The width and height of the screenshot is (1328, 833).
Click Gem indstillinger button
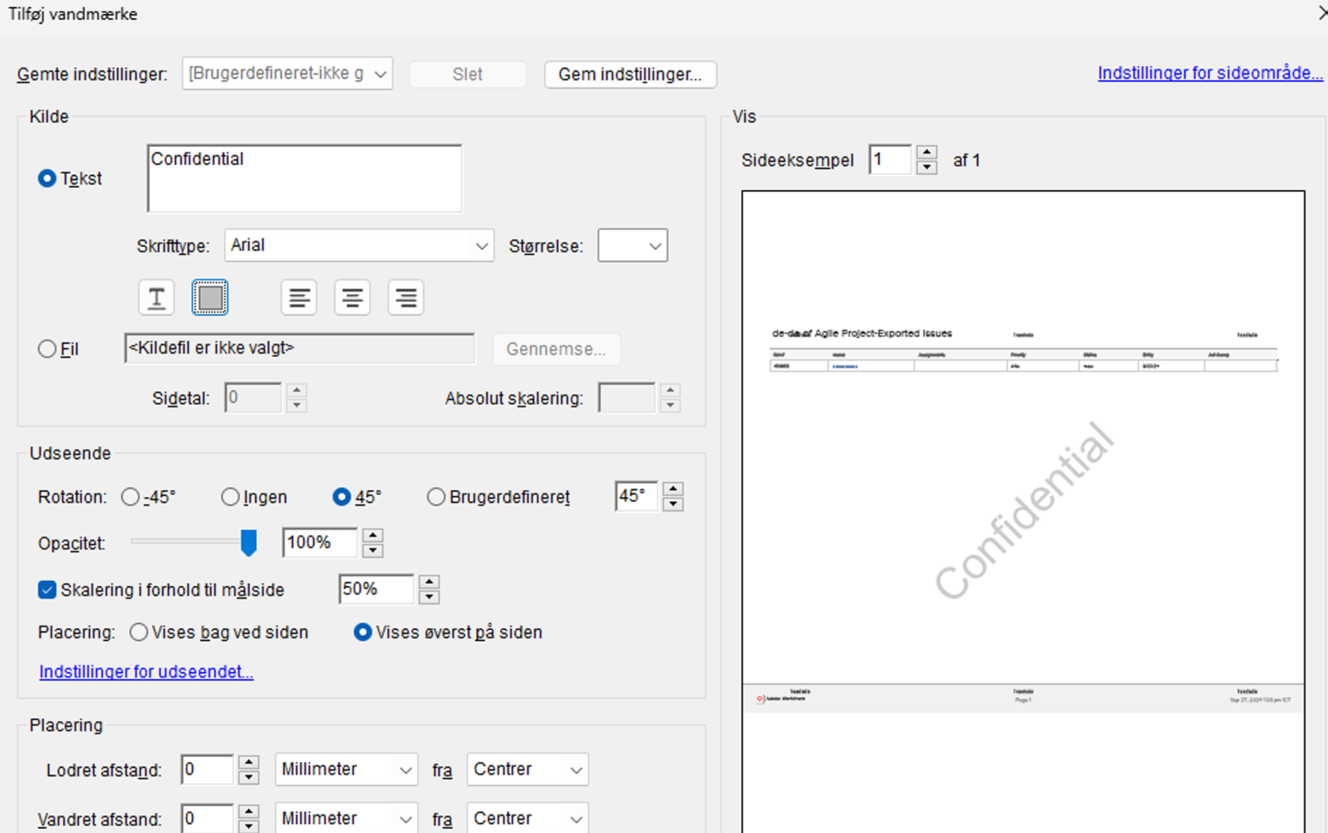pyautogui.click(x=630, y=74)
